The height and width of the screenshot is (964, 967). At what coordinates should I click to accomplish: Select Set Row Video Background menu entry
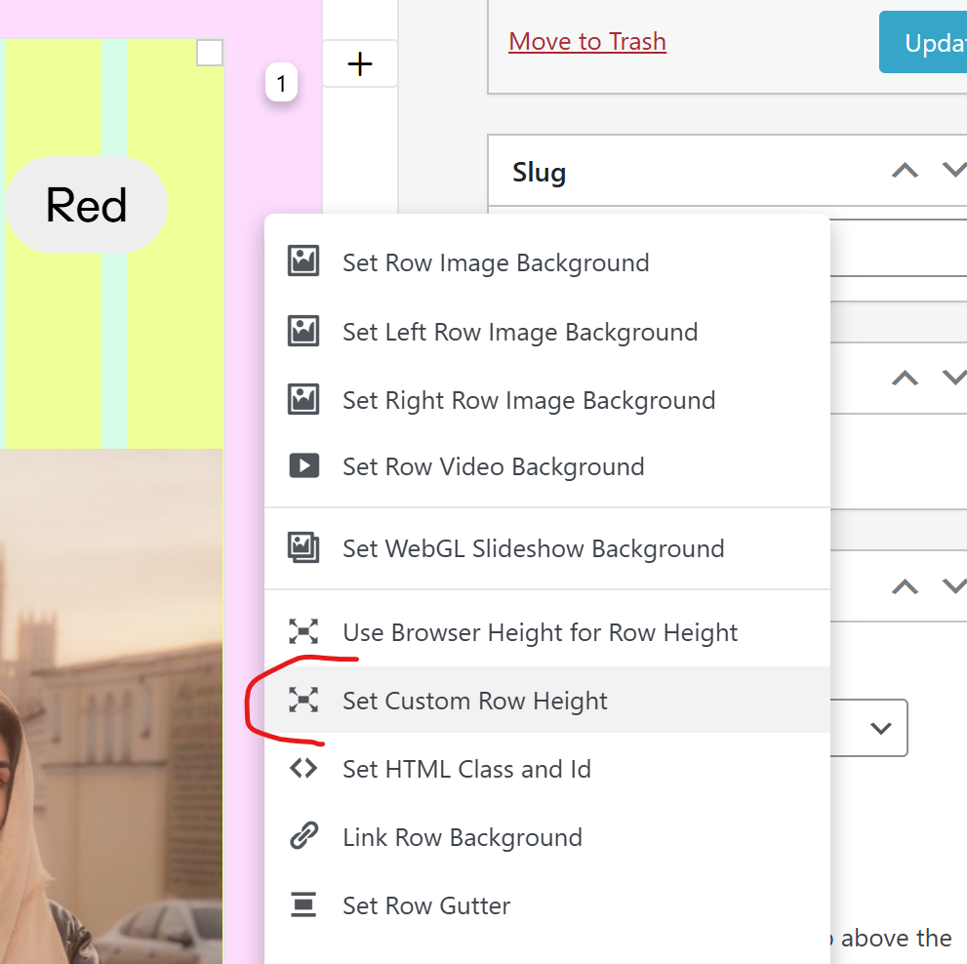point(493,466)
